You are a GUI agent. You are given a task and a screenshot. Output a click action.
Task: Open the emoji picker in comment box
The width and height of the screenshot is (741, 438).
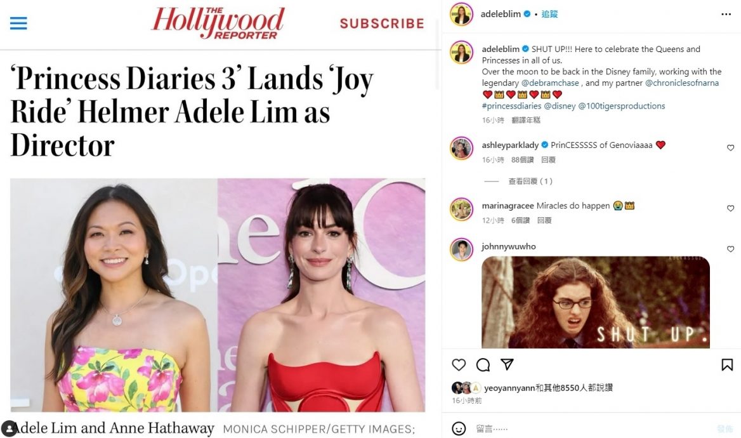click(x=459, y=428)
